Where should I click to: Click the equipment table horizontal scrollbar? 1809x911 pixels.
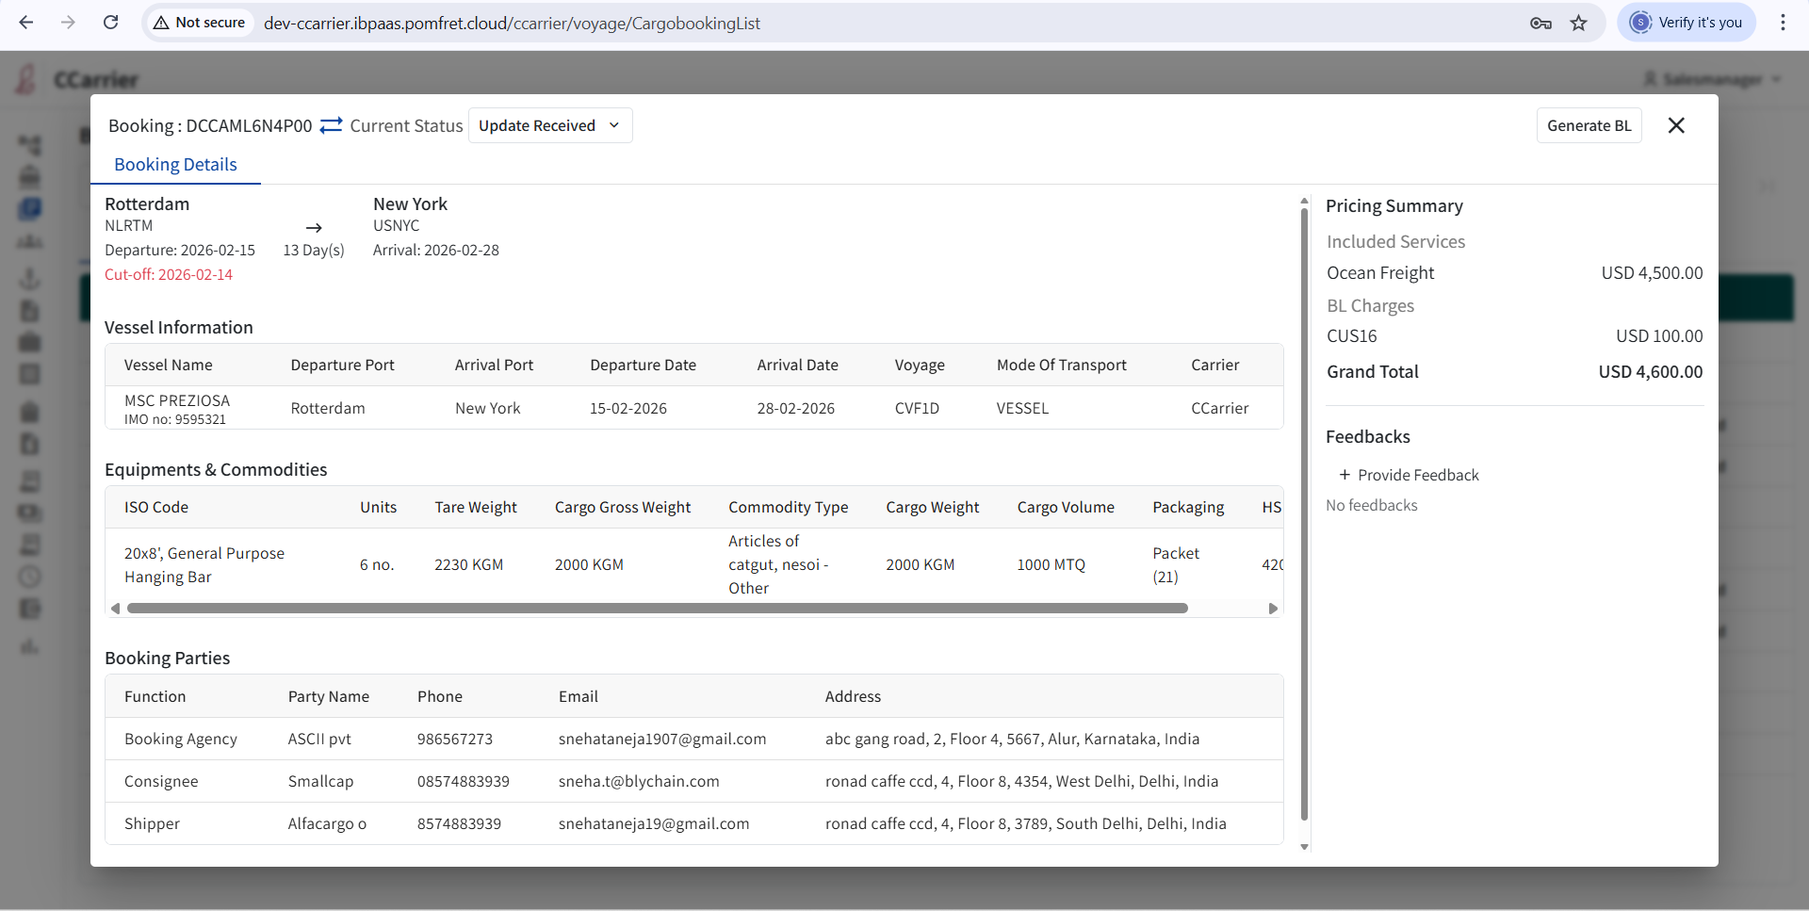pos(657,609)
